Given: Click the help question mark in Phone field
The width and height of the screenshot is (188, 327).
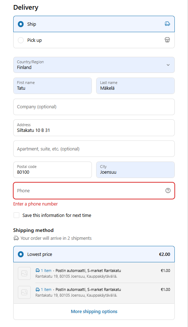Looking at the screenshot, I should pyautogui.click(x=168, y=190).
